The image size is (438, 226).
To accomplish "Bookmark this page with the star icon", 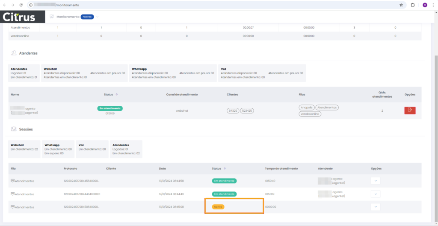I will [401, 5].
